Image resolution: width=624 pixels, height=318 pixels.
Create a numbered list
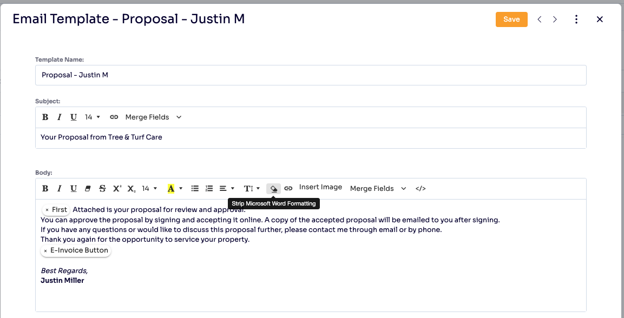tap(209, 188)
